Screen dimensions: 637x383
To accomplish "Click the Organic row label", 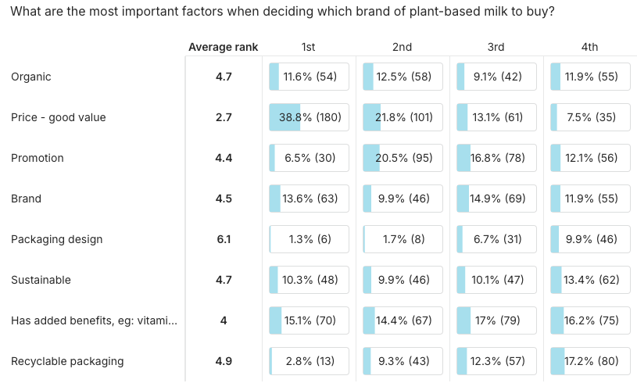I will (31, 77).
